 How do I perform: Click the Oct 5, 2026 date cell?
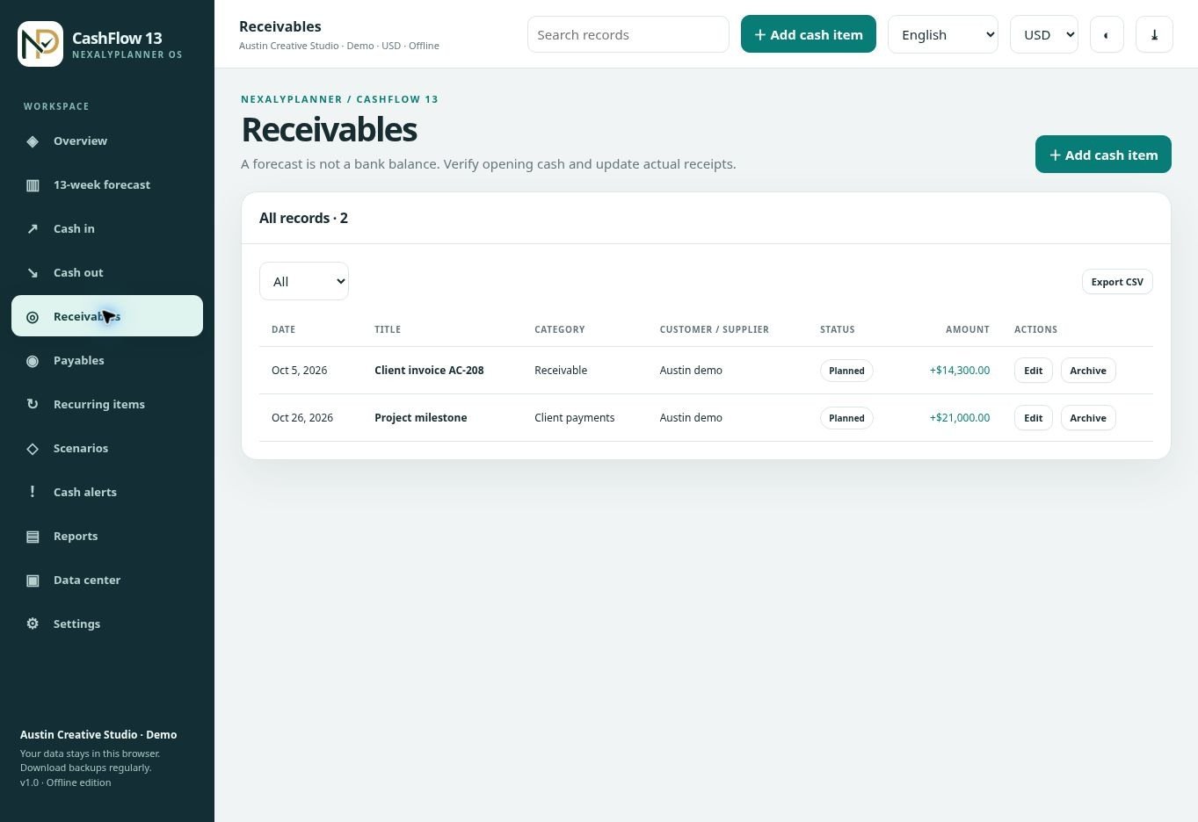(x=300, y=371)
